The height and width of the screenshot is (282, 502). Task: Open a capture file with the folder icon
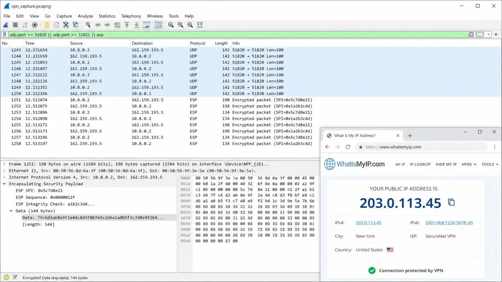[47, 25]
